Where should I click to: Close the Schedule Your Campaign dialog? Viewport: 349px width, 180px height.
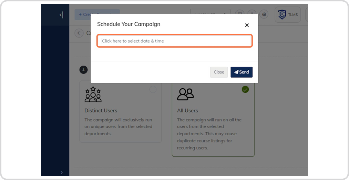[x=247, y=25]
